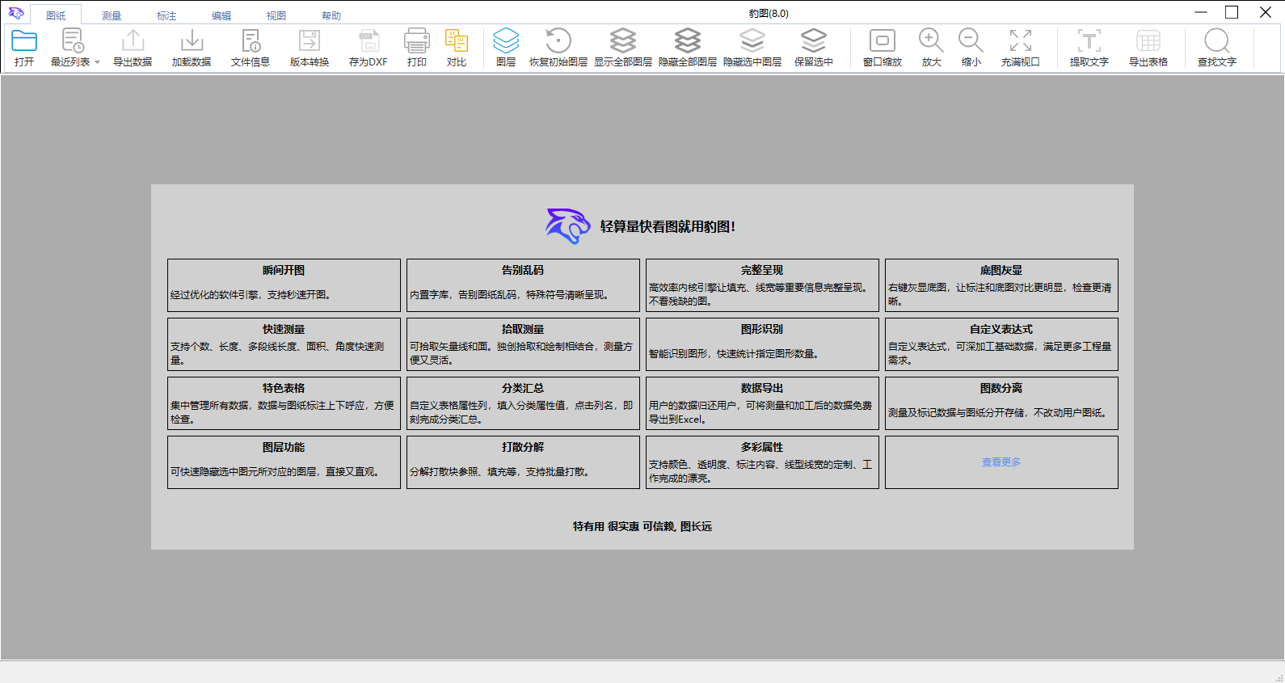
Task: Click 查找文字 find text icon
Action: tap(1217, 40)
